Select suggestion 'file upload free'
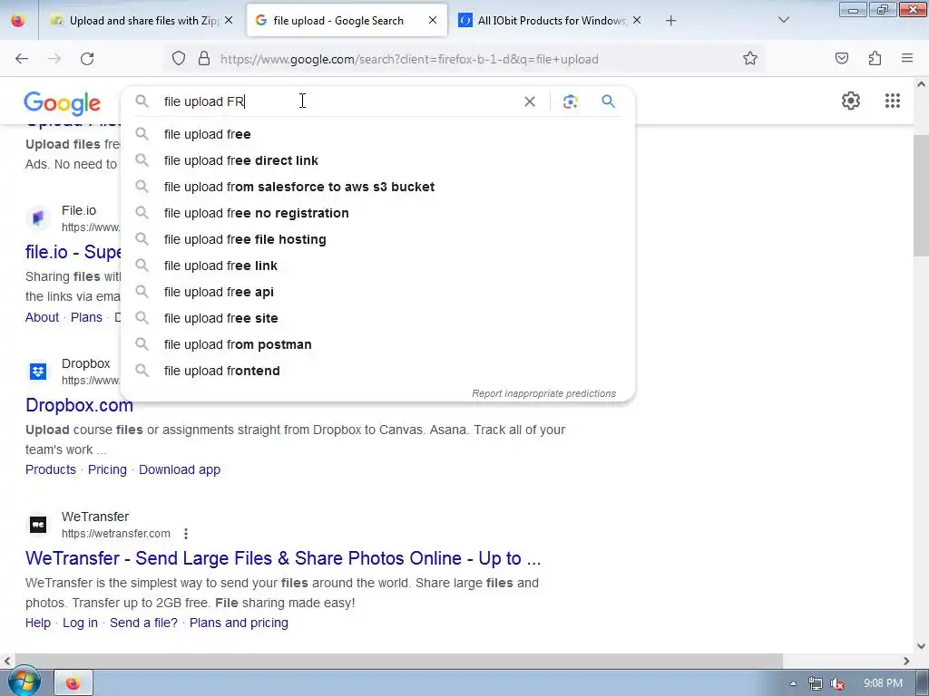This screenshot has height=696, width=929. pyautogui.click(x=377, y=134)
